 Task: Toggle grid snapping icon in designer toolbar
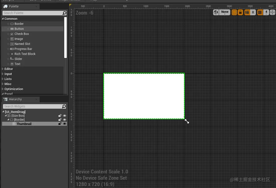coord(260,12)
